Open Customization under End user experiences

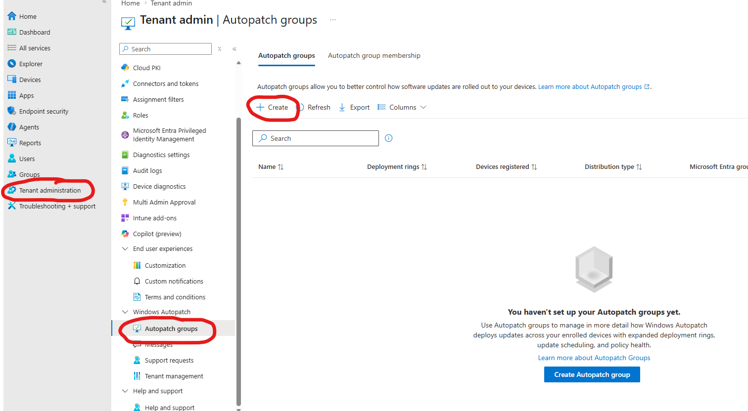point(165,265)
